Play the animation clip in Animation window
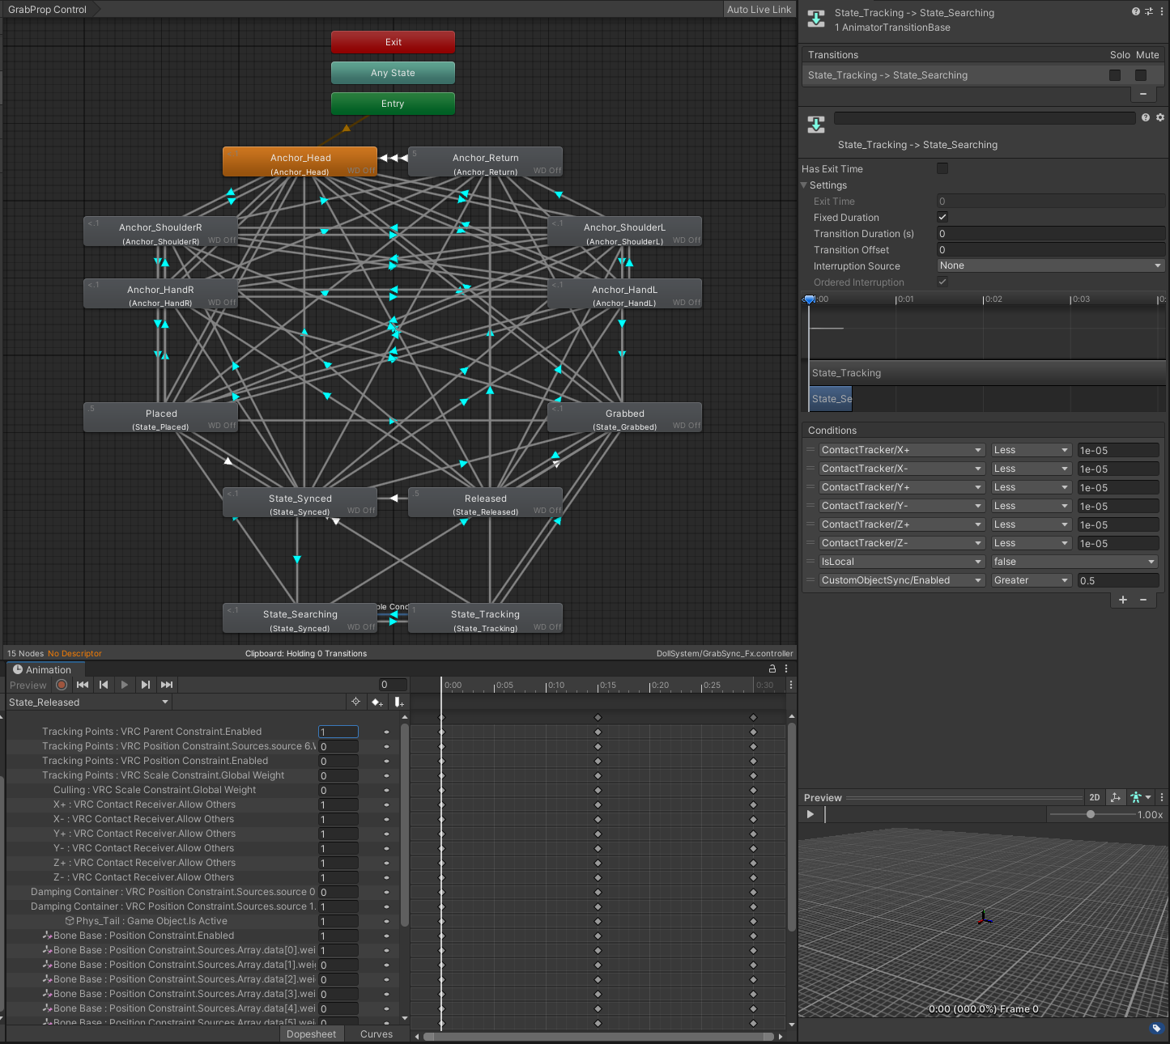The height and width of the screenshot is (1044, 1170). [x=124, y=685]
